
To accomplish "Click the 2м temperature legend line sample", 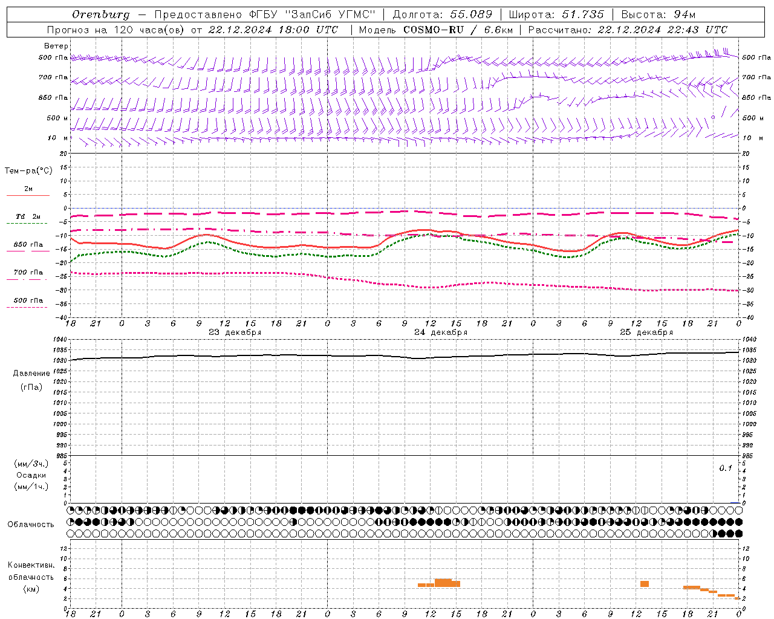I will (x=28, y=195).
